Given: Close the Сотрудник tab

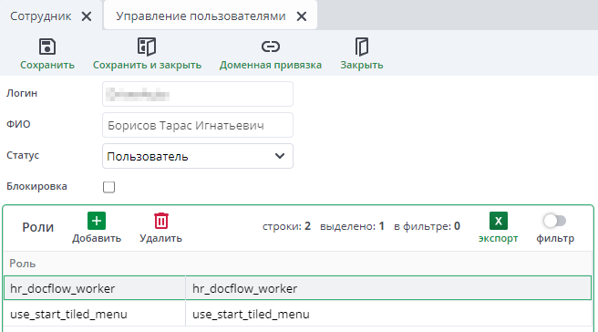Looking at the screenshot, I should (x=87, y=16).
